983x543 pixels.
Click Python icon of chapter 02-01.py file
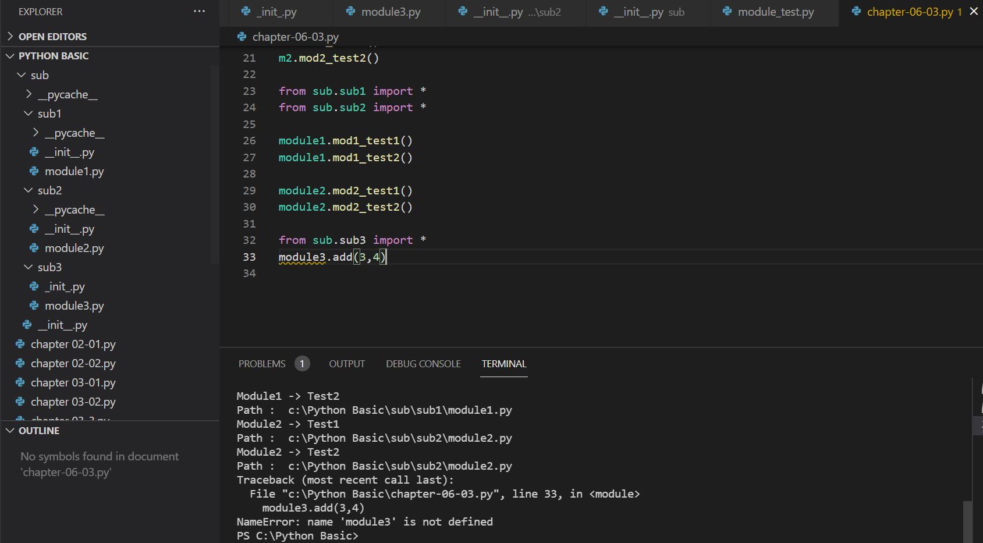click(x=20, y=344)
